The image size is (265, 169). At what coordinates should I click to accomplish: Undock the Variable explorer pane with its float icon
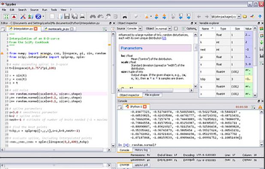tap(259, 23)
